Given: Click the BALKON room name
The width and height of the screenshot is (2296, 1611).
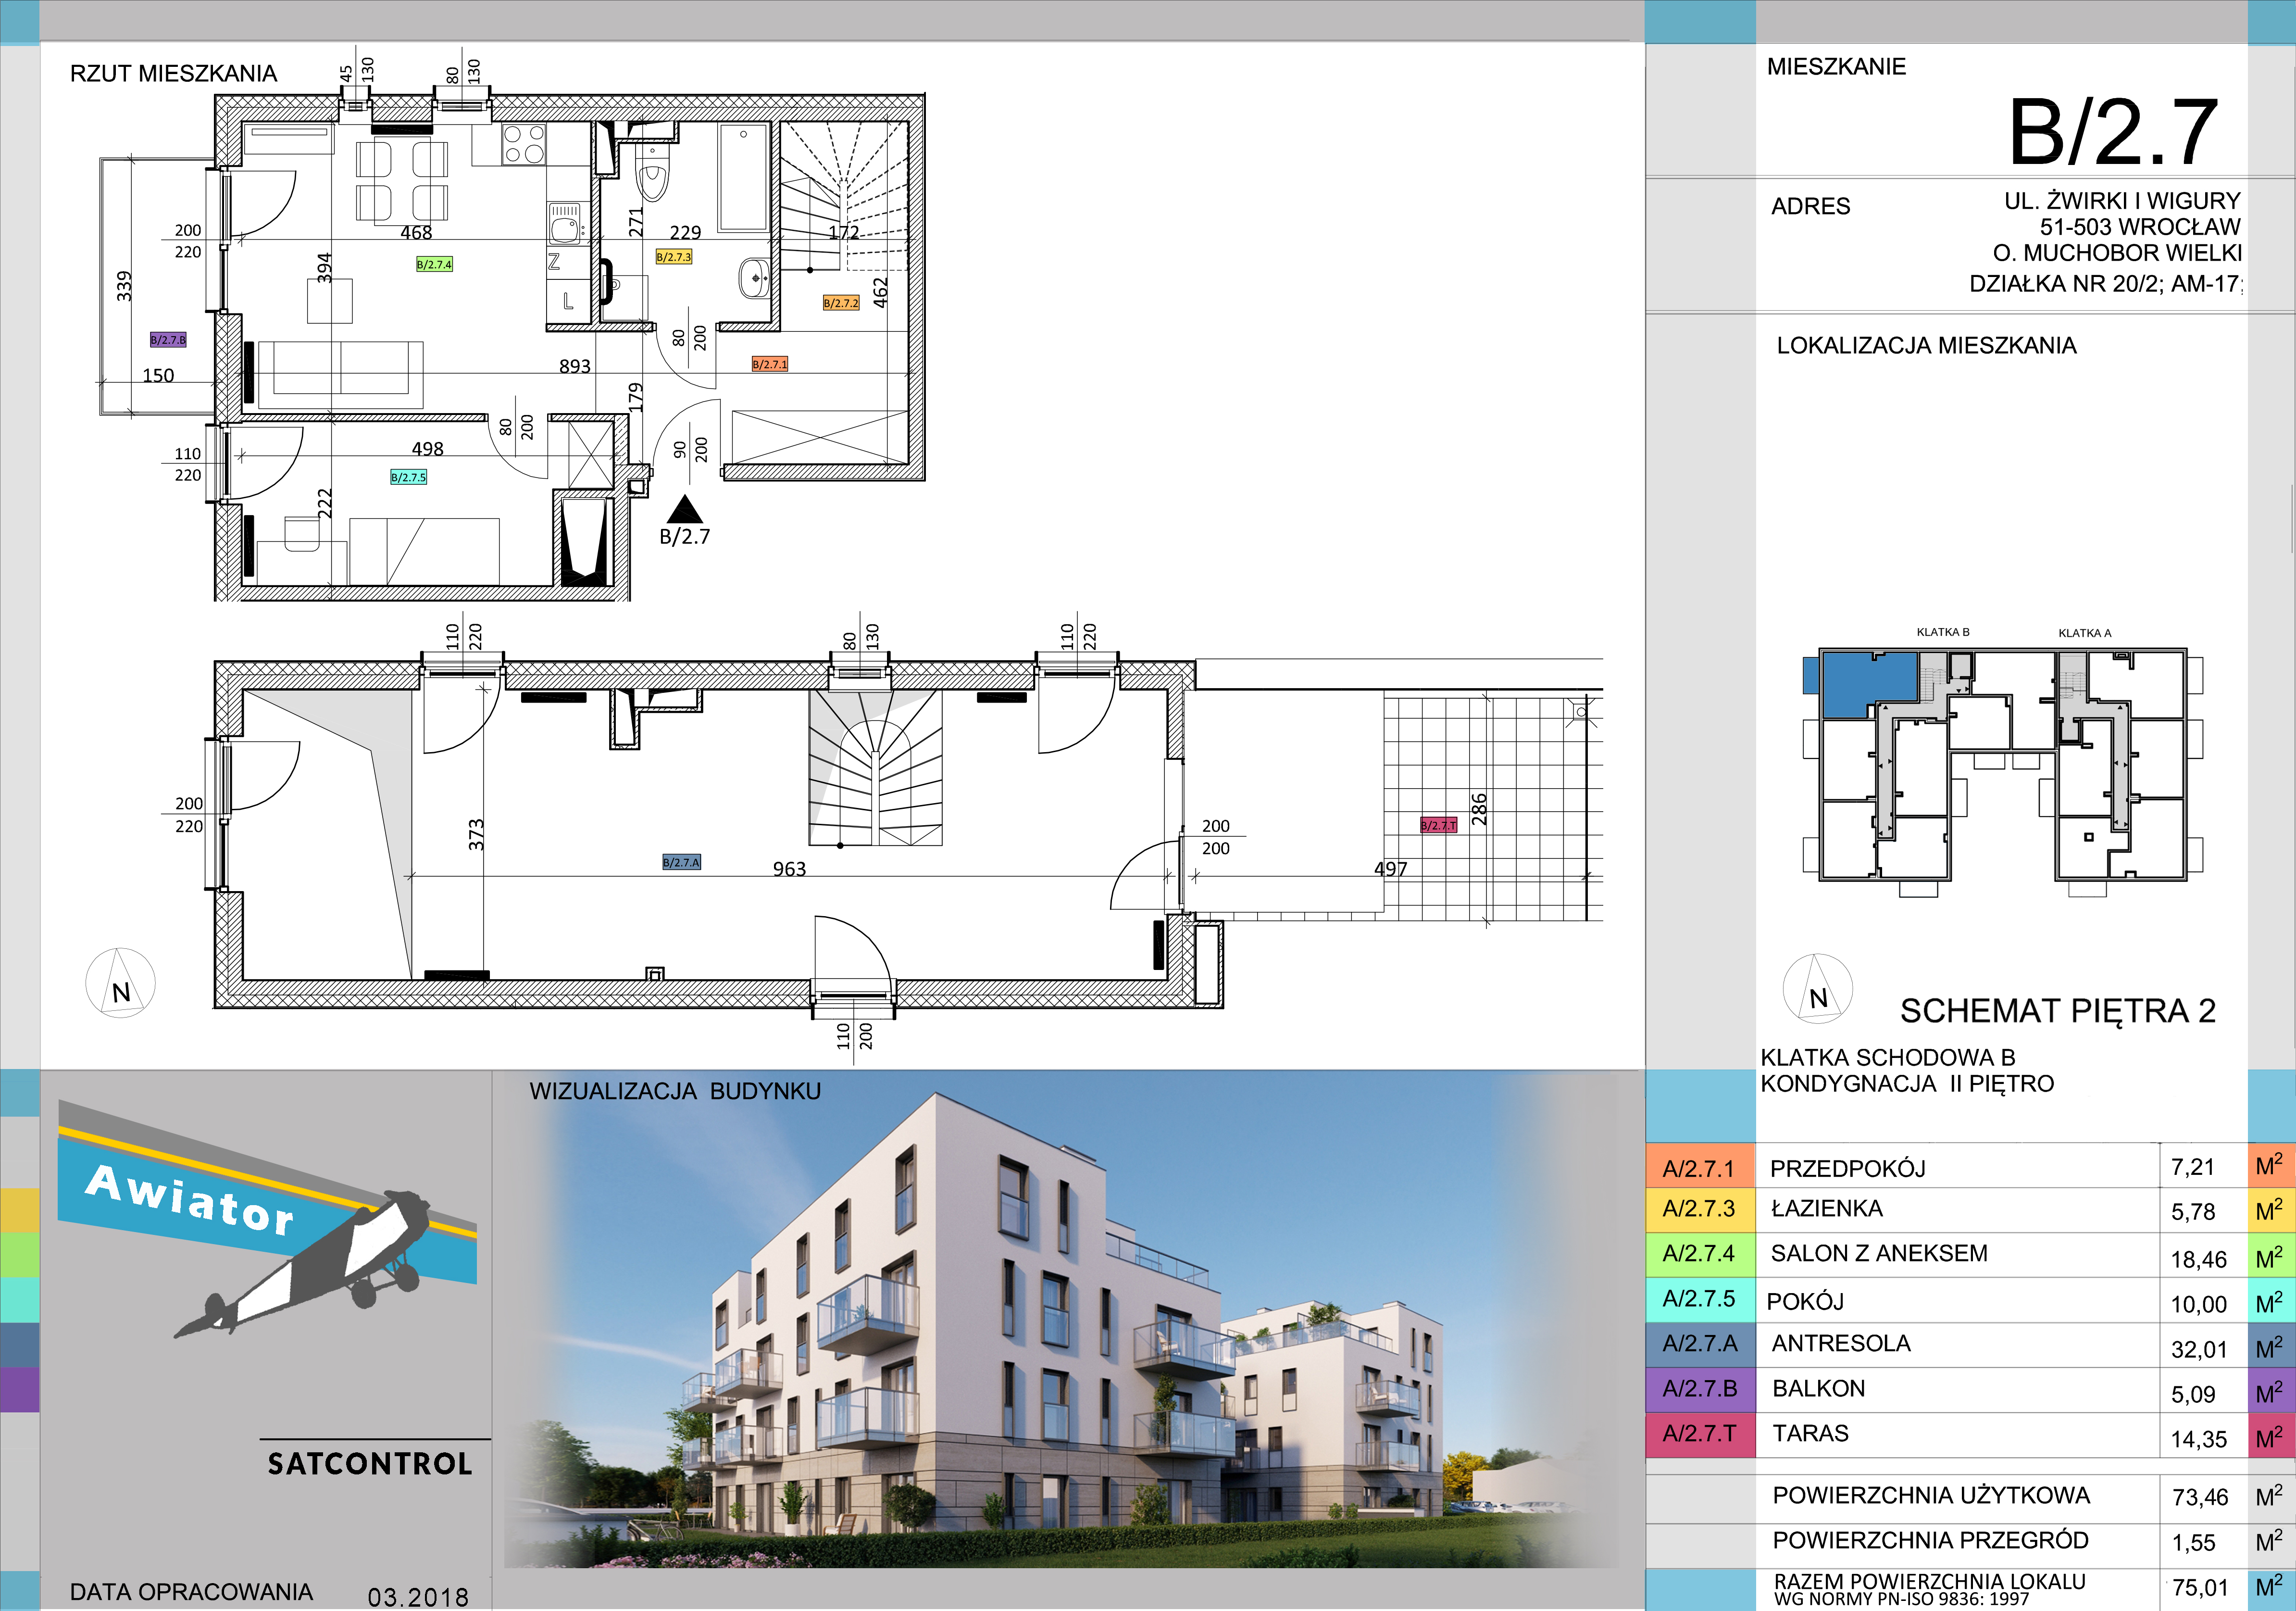Looking at the screenshot, I should point(1819,1389).
